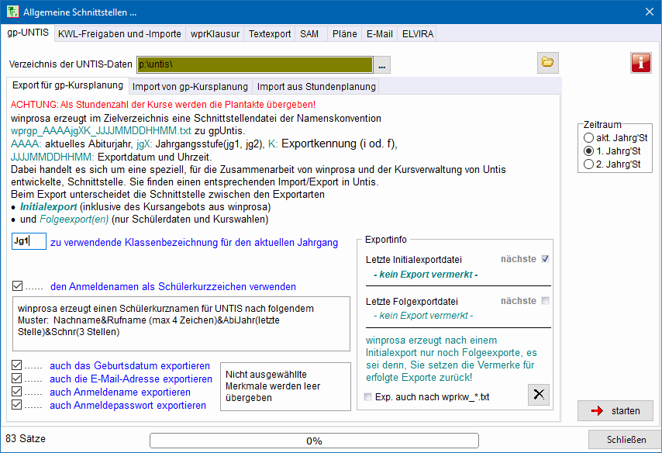
Task: Click the X reset export marks button
Action: pos(539,395)
